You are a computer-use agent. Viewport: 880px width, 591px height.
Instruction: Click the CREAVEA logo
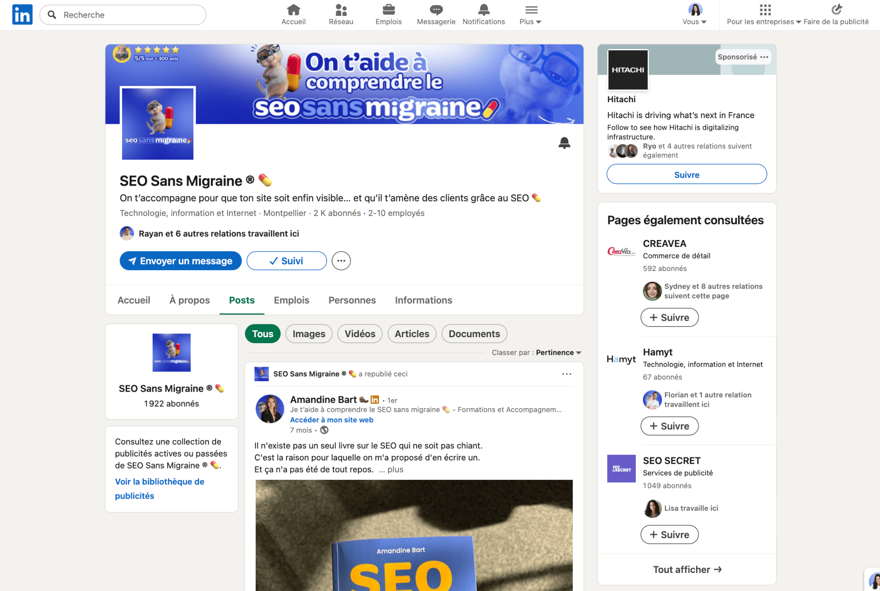(621, 252)
